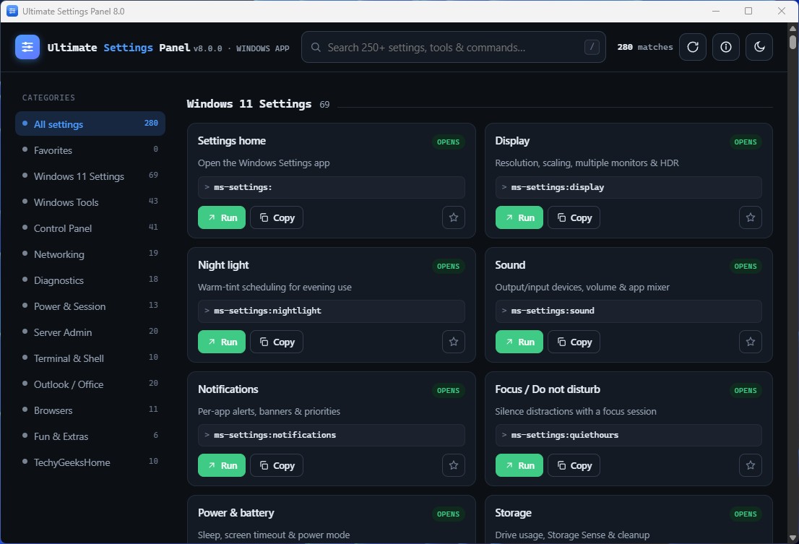This screenshot has height=544, width=799.
Task: Click OPENS badge on Settings home card
Action: point(448,142)
